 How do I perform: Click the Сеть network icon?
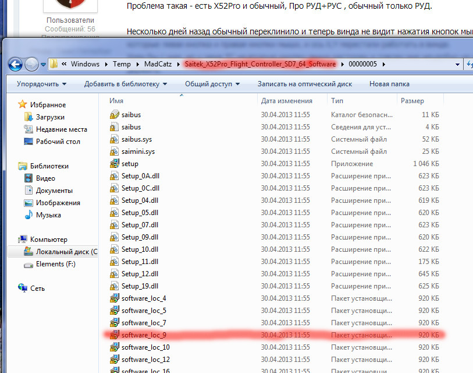click(x=22, y=288)
